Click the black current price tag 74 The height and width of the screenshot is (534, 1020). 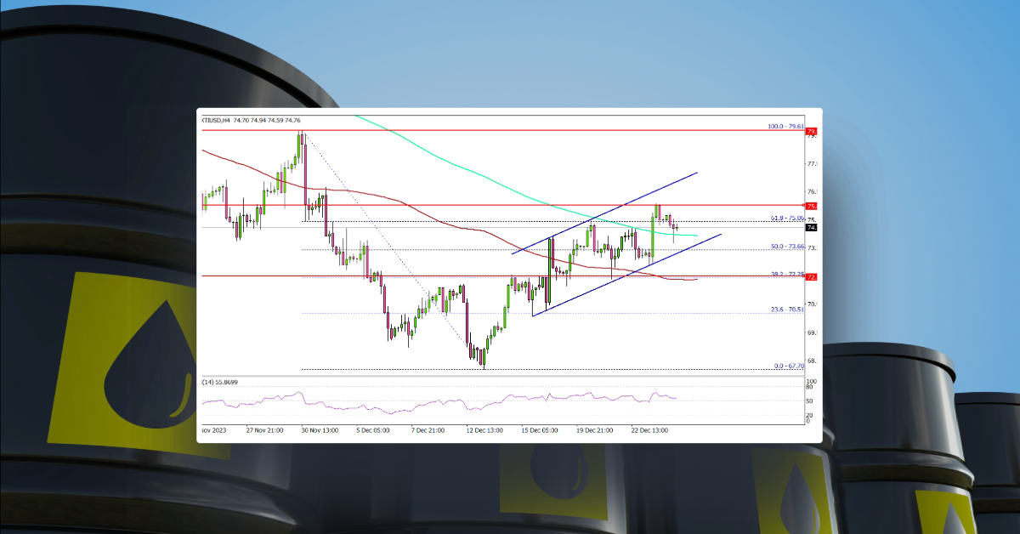click(x=811, y=226)
